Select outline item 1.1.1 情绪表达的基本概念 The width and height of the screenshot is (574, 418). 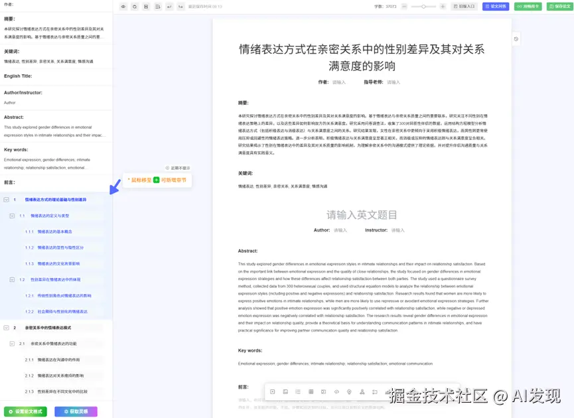pos(54,232)
